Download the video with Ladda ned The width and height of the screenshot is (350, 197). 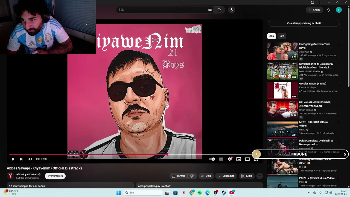226,176
